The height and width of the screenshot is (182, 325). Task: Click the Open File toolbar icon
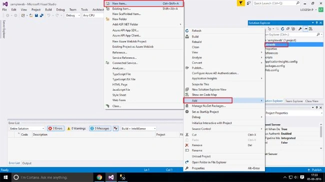tap(31, 15)
